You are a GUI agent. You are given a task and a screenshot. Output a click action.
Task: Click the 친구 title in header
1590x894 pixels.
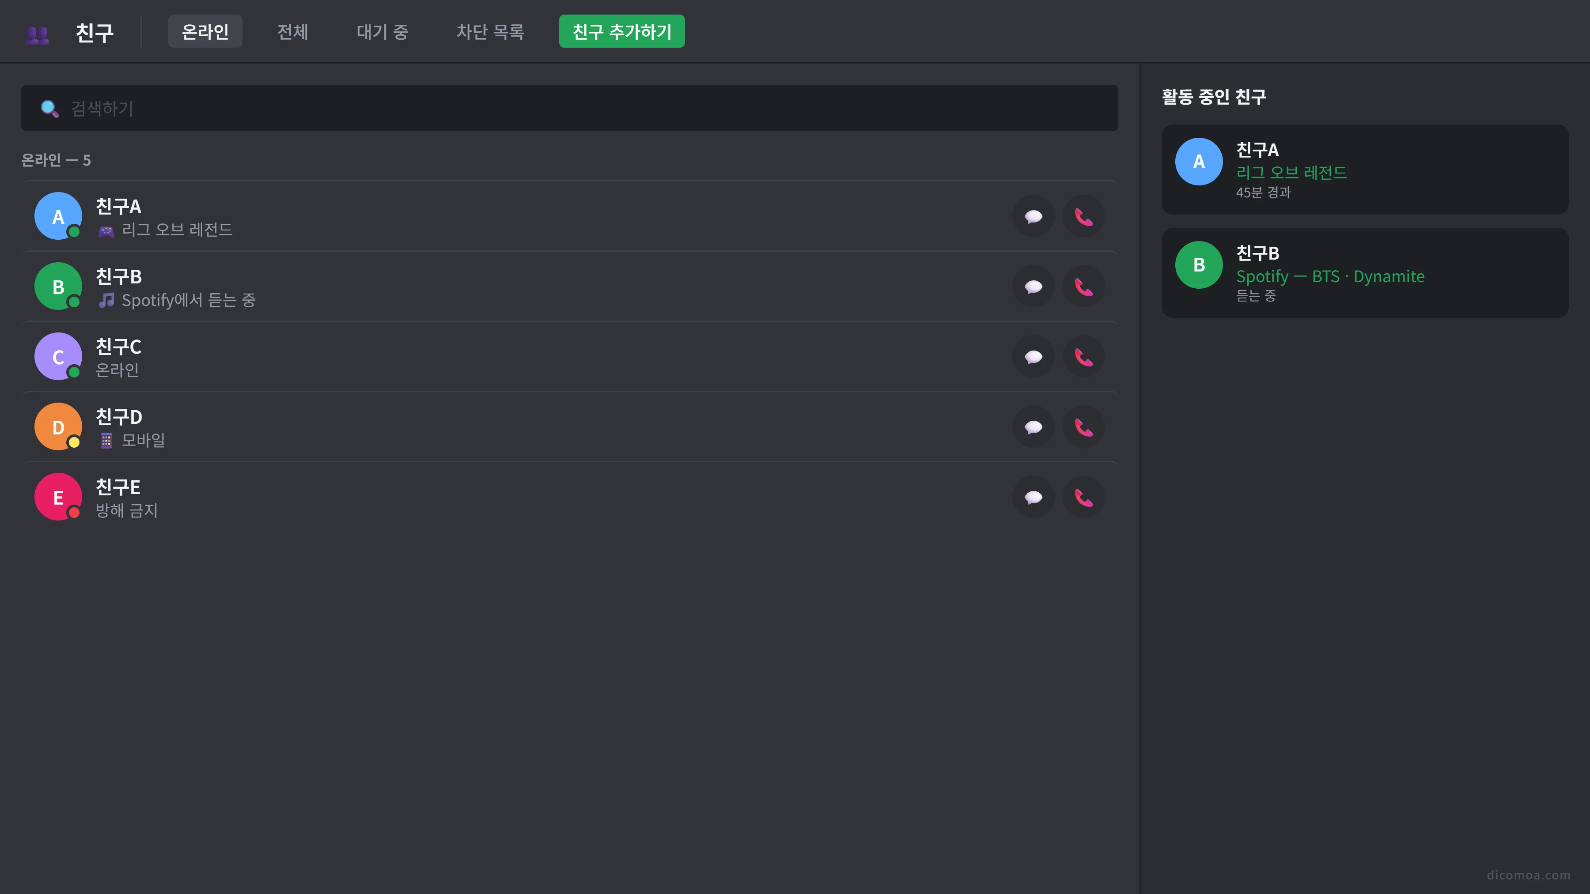[x=95, y=33]
